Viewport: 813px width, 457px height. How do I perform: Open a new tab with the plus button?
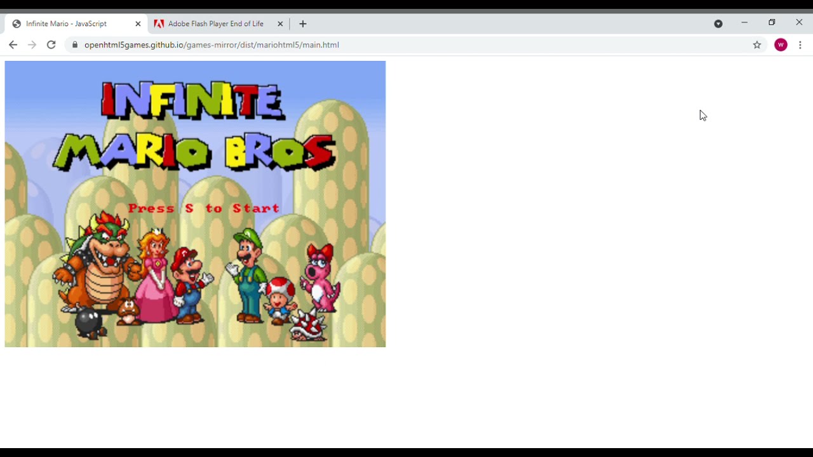(303, 24)
